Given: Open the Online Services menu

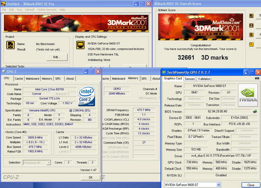Looking at the screenshot, I should click(x=47, y=10).
